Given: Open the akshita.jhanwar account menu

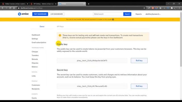Looking at the screenshot, I should click(153, 14).
